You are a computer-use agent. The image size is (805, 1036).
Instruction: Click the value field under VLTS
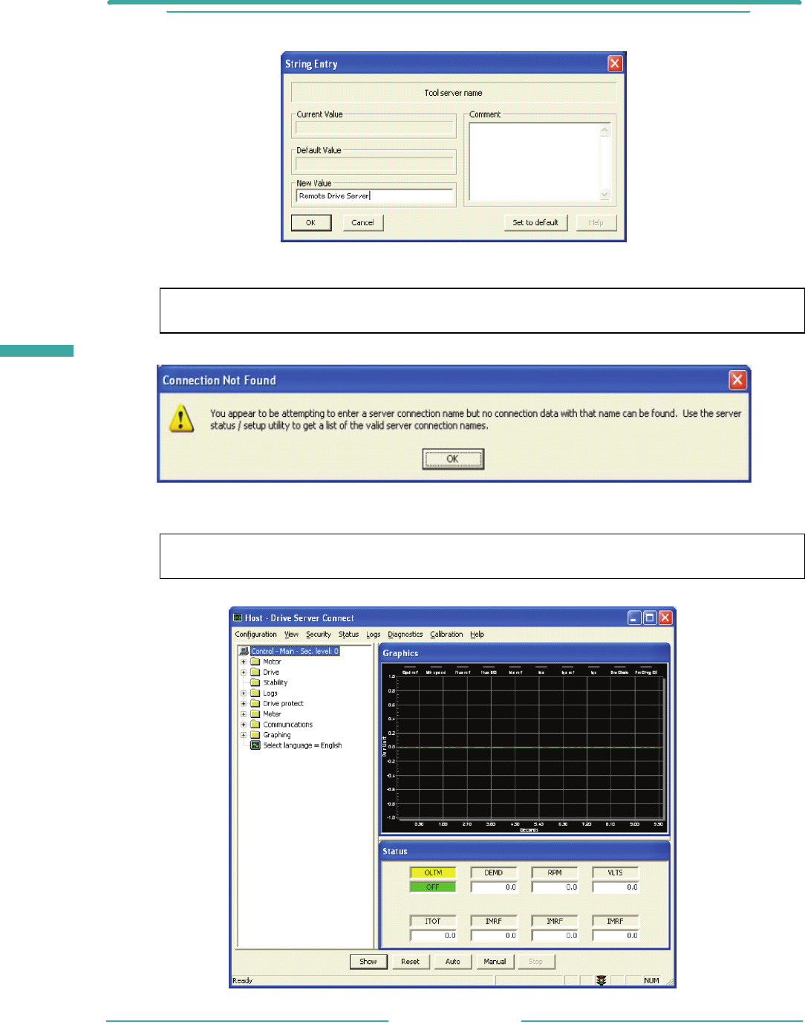pos(616,887)
